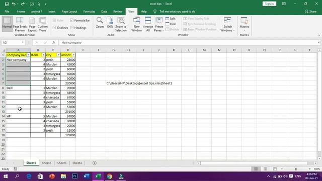Viewport: 322px width, 181px height.
Task: Open city column filter dropdown
Action: click(58, 55)
